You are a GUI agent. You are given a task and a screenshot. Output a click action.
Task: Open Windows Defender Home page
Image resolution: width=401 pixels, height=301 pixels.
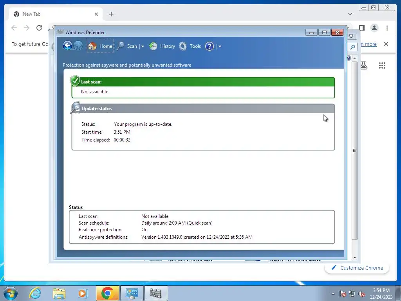pyautogui.click(x=100, y=46)
